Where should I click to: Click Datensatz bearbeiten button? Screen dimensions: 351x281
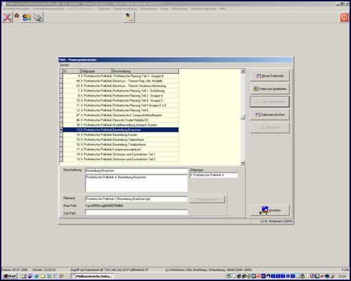tap(270, 89)
